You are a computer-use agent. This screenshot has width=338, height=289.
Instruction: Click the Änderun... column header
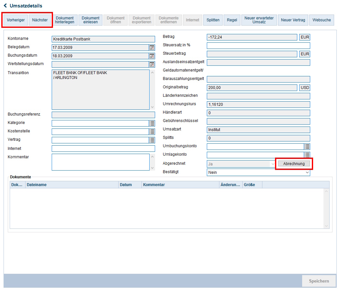tap(231, 185)
